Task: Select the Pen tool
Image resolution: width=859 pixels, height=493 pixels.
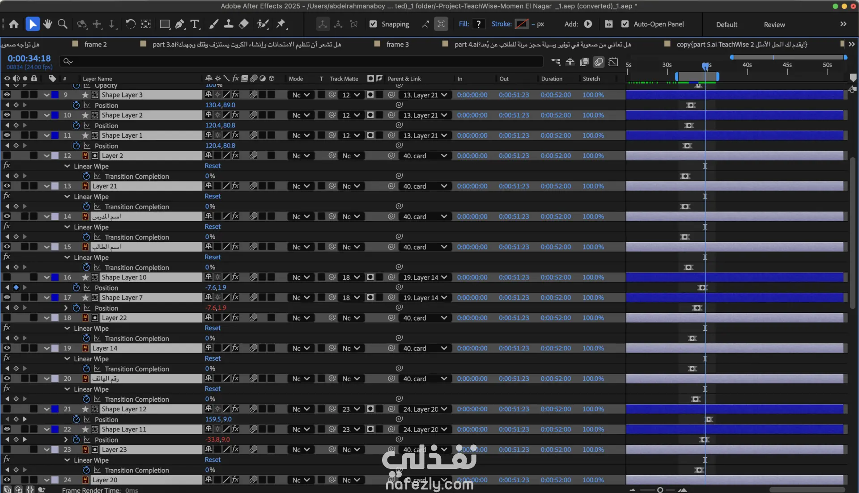Action: click(x=180, y=24)
